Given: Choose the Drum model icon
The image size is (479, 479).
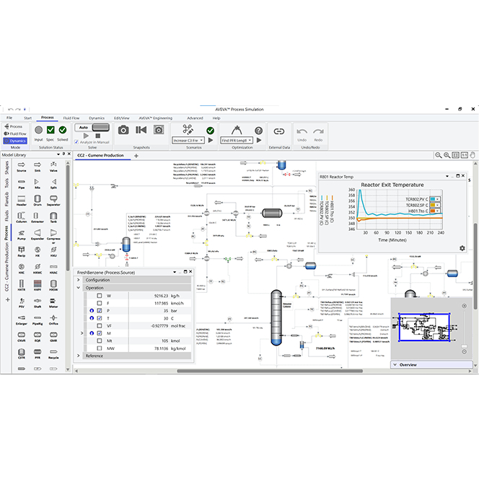Looking at the screenshot, I should (x=38, y=199).
